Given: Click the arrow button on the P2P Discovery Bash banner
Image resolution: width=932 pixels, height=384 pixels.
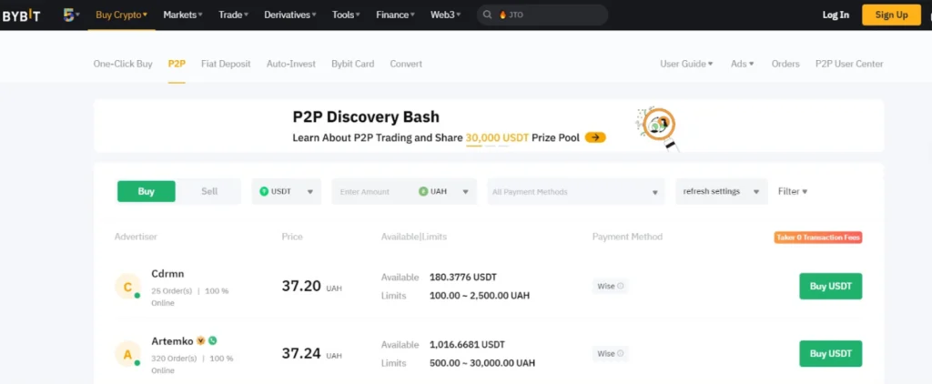Looking at the screenshot, I should pos(595,137).
